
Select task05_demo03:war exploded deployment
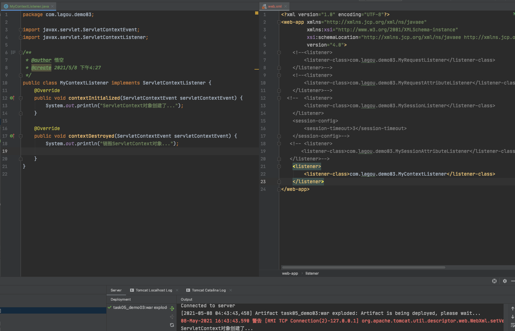click(x=137, y=308)
